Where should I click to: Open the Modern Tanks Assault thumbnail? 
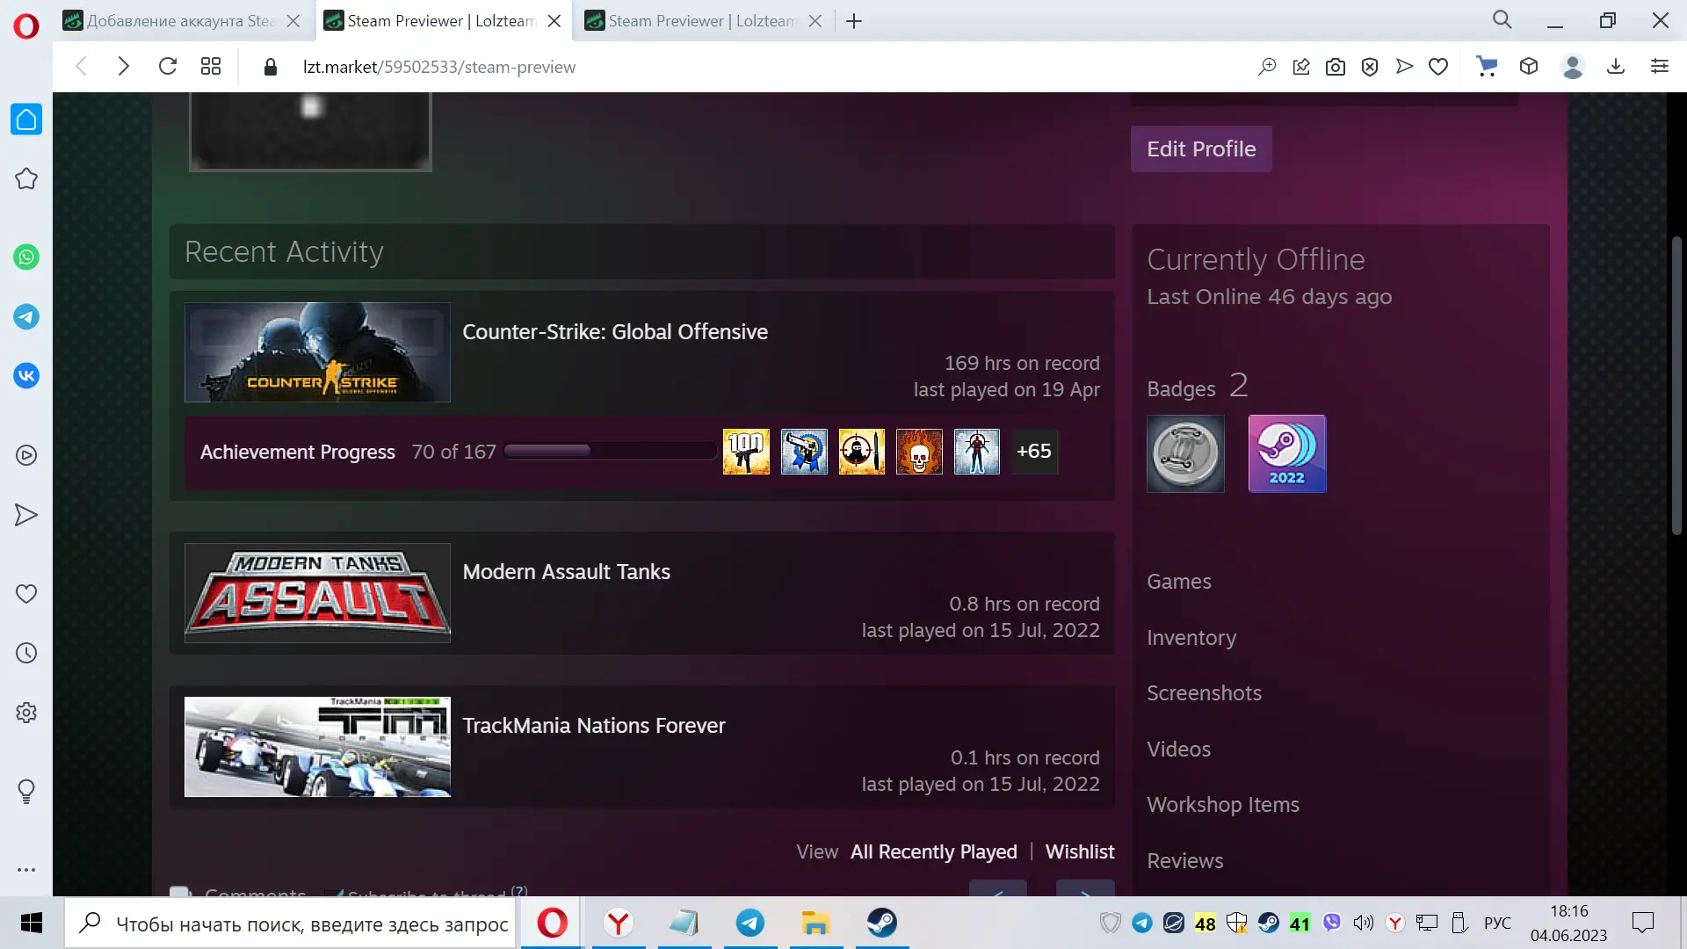pyautogui.click(x=317, y=593)
